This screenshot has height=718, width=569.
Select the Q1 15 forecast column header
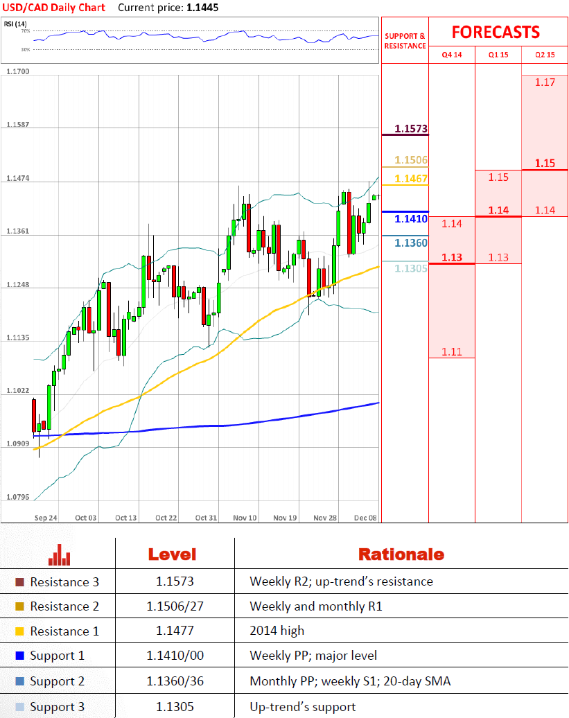tap(498, 55)
